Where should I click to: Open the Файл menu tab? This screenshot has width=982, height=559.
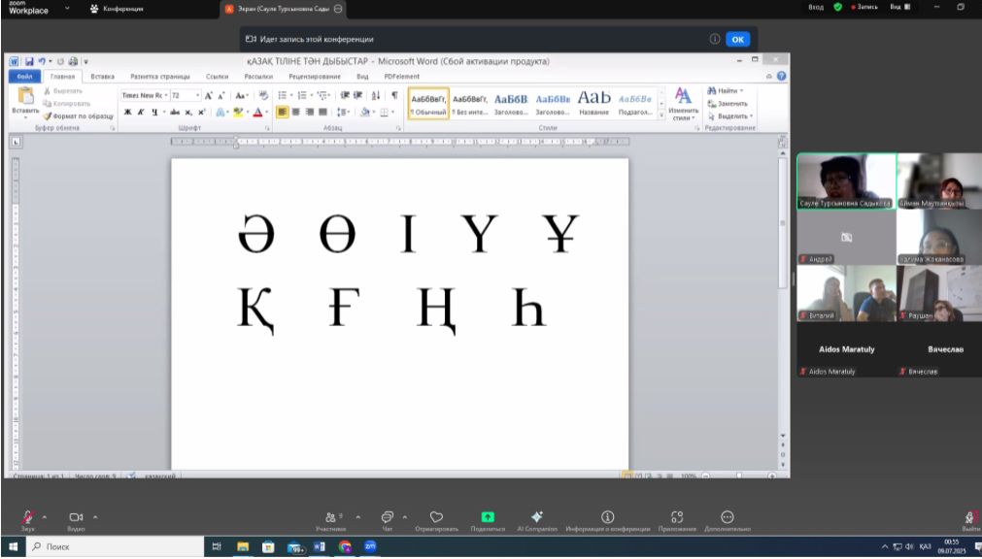(25, 76)
